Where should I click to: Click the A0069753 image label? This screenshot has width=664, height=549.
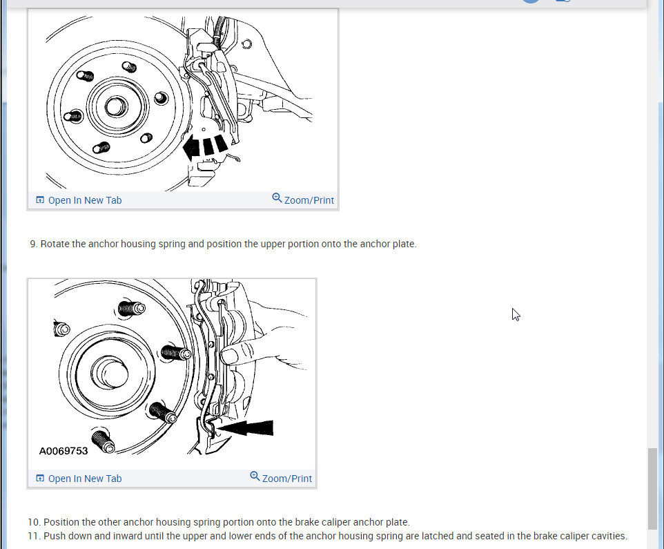point(64,451)
